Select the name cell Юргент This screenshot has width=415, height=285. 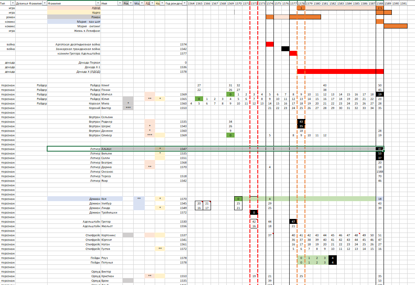point(112,240)
